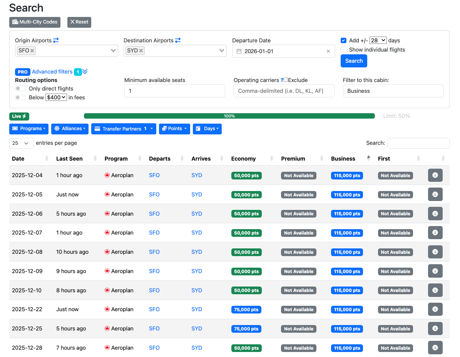Click the blue Search button
Image resolution: width=460 pixels, height=357 pixels.
(x=354, y=61)
